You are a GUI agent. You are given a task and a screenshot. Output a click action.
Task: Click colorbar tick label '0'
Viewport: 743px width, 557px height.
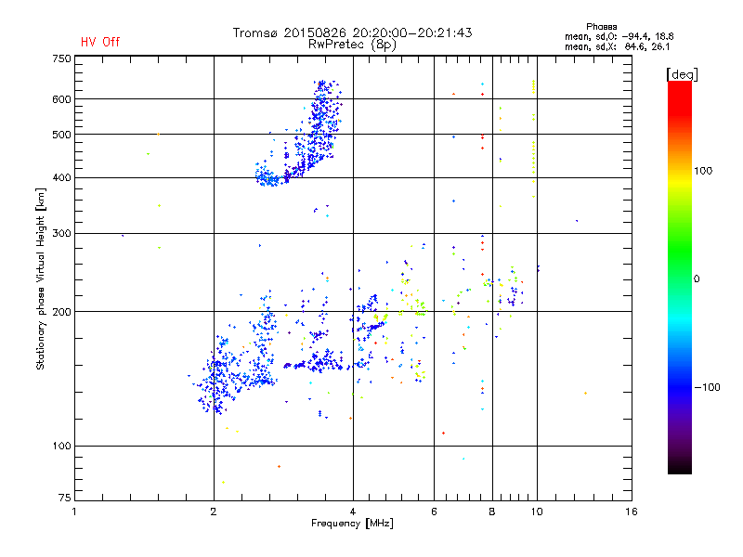tap(697, 279)
